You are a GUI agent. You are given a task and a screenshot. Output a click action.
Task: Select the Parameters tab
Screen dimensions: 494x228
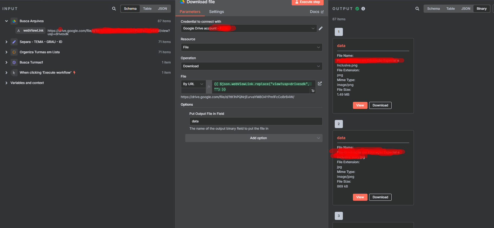190,12
